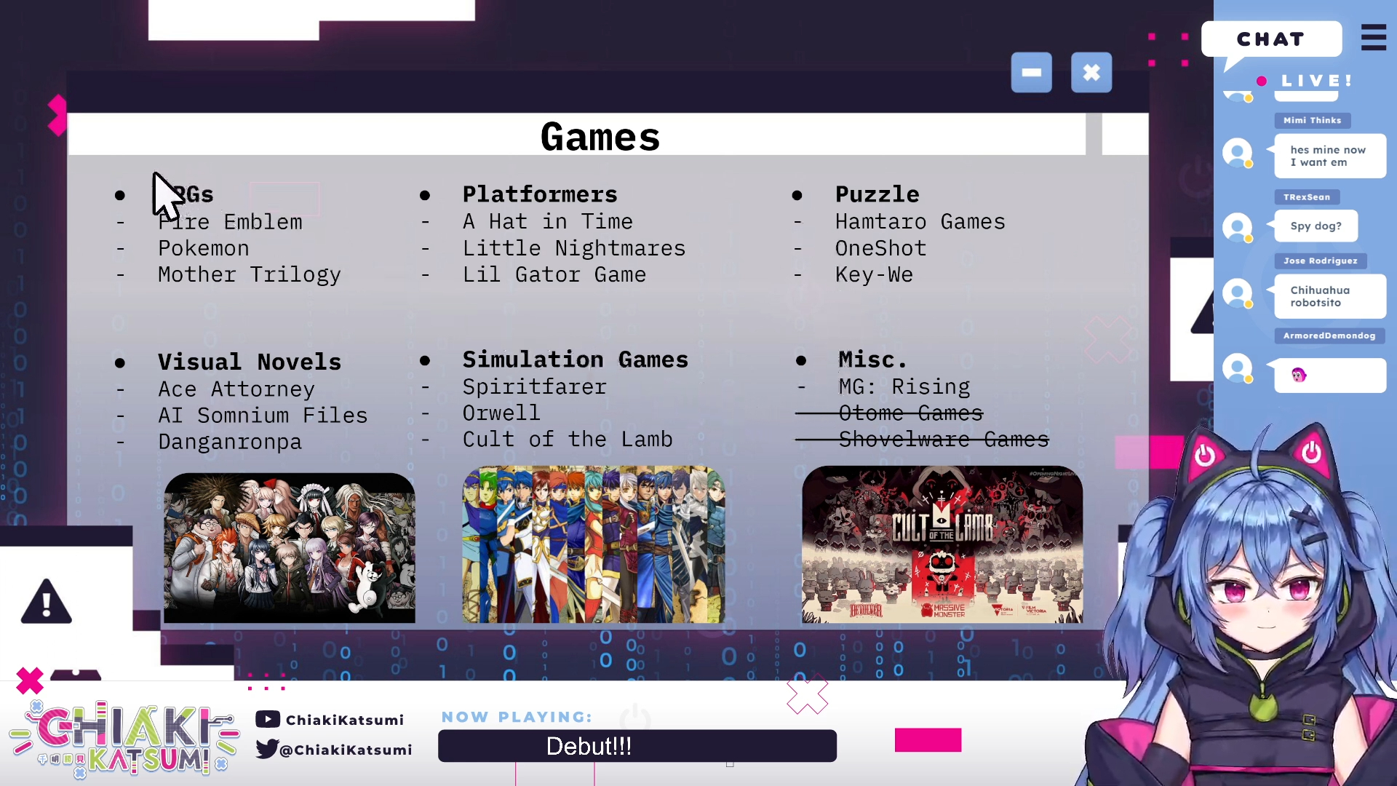
Task: Click the Fire Emblem heroes artwork thumbnail
Action: [594, 544]
